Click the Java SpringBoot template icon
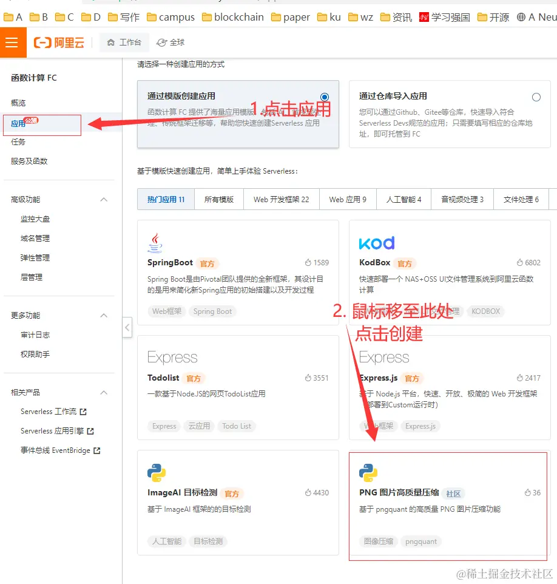The image size is (557, 584). coord(155,243)
